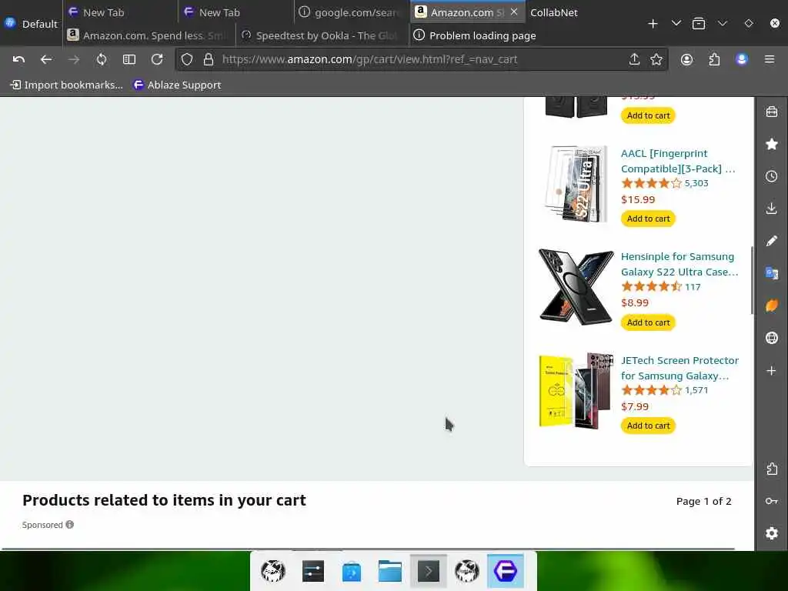Image resolution: width=788 pixels, height=591 pixels.
Task: Open the Floorp browser icon in dock
Action: pyautogui.click(x=506, y=572)
